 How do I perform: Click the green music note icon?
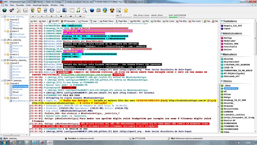(x=78, y=10)
